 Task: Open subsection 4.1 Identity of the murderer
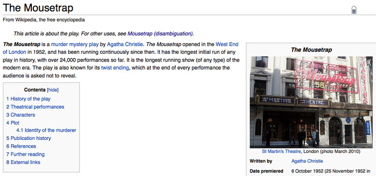46,130
